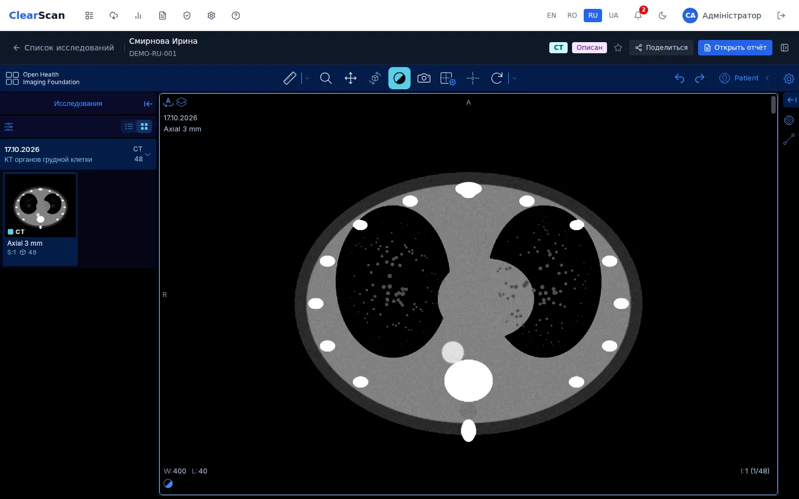Switch language to RO
This screenshot has height=499, width=799.
[572, 16]
